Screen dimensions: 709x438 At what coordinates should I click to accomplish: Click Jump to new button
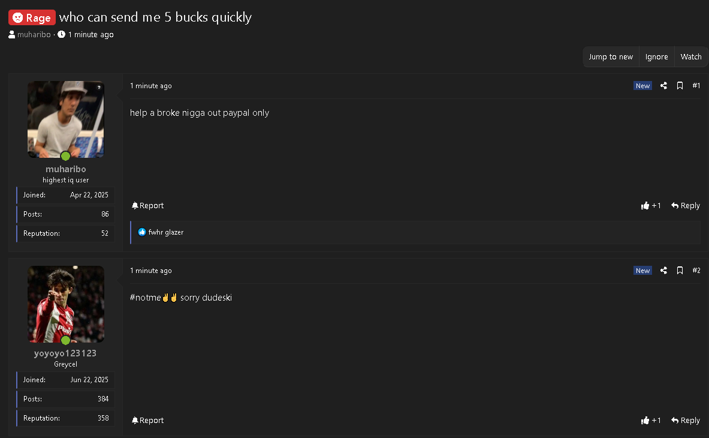tap(611, 56)
